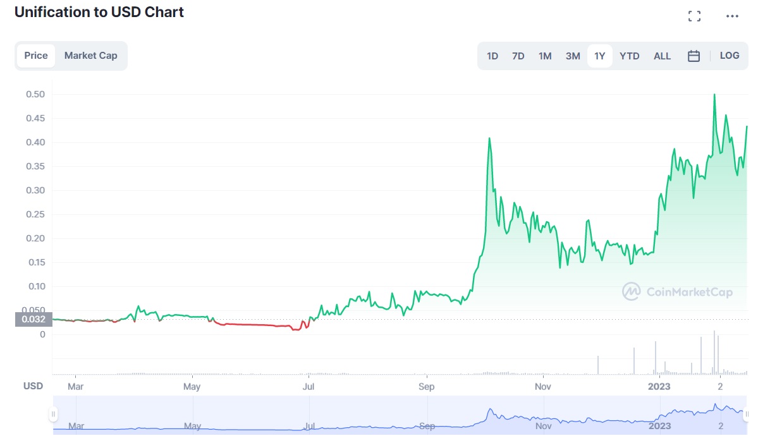Keep Price mode selected in the toggle
The width and height of the screenshot is (758, 443).
tap(35, 55)
